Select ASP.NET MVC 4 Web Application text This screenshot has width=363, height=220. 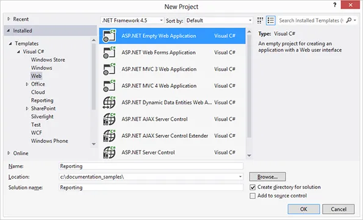click(159, 86)
